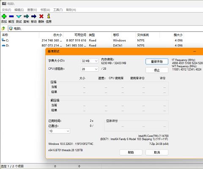Open the Help (帮助) menu

(x=71, y=10)
